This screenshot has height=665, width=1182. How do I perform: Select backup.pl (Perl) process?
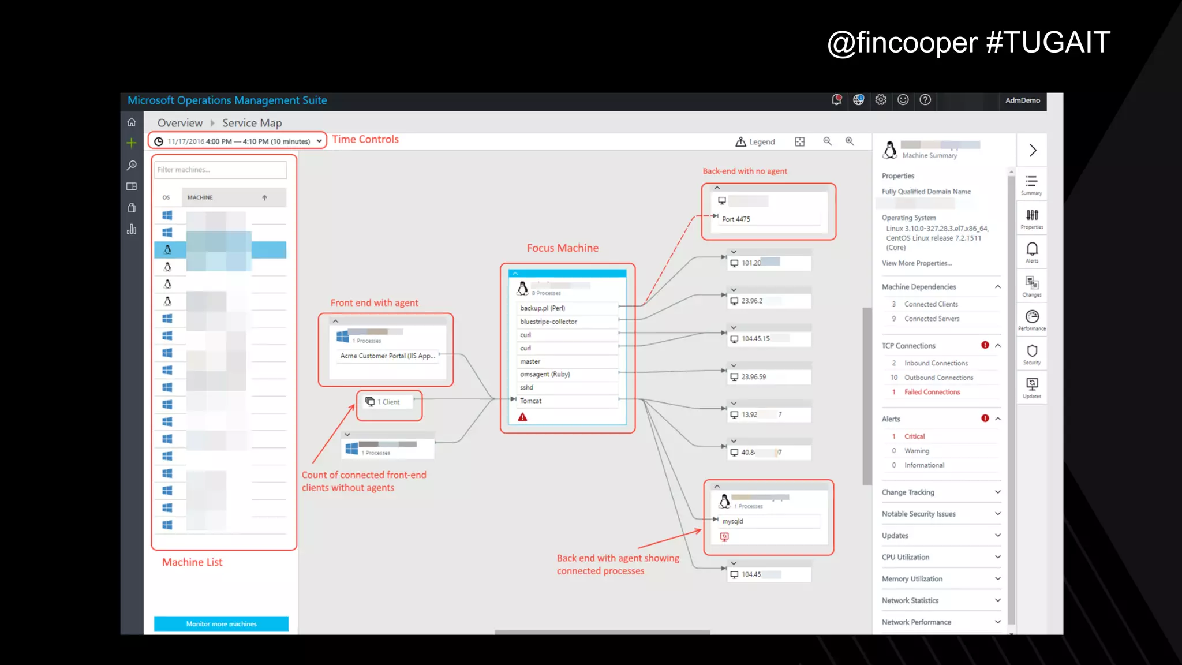click(567, 308)
